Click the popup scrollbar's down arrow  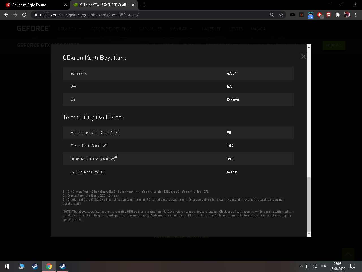[309, 234]
